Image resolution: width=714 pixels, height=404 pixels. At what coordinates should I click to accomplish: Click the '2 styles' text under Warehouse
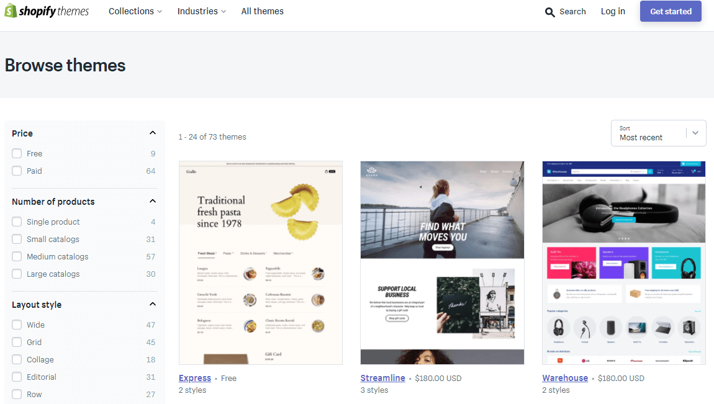[556, 390]
